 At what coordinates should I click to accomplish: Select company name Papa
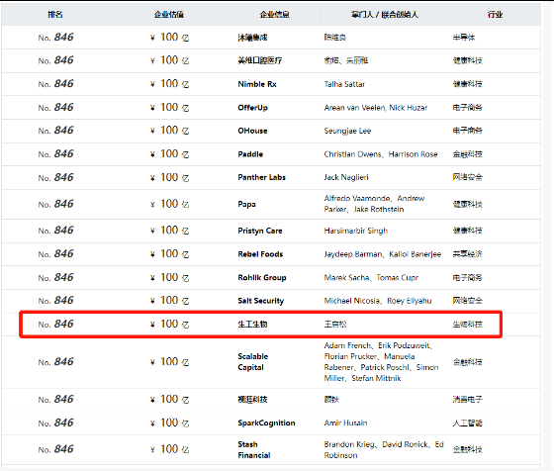246,204
